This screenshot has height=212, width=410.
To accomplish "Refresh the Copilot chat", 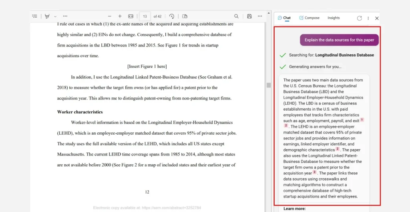I will pos(359,18).
